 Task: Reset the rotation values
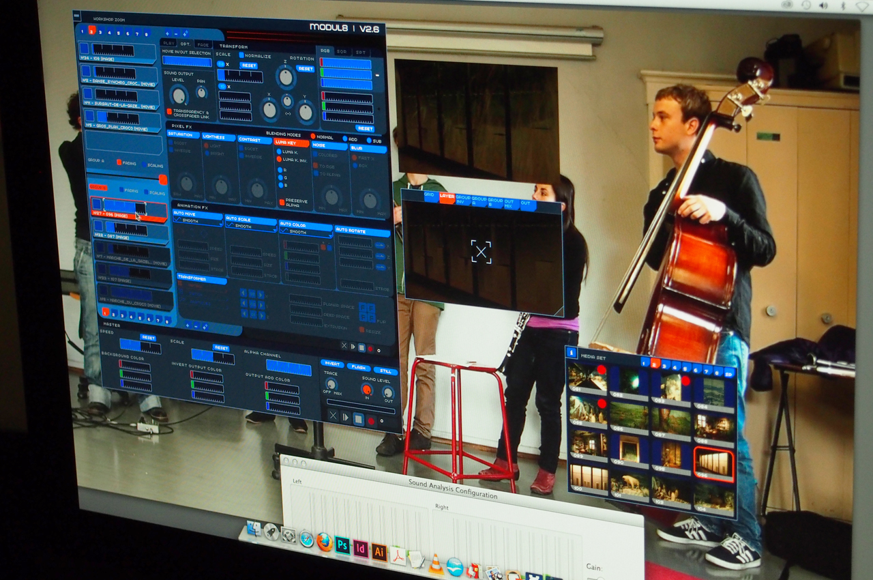tap(305, 68)
